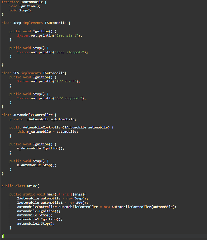Click the 'm_Automobile.Stop();' call line
Screen dimensions: 207x240
click(x=37, y=165)
